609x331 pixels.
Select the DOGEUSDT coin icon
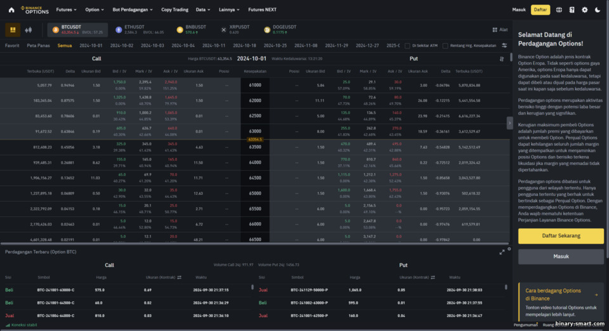click(x=267, y=30)
